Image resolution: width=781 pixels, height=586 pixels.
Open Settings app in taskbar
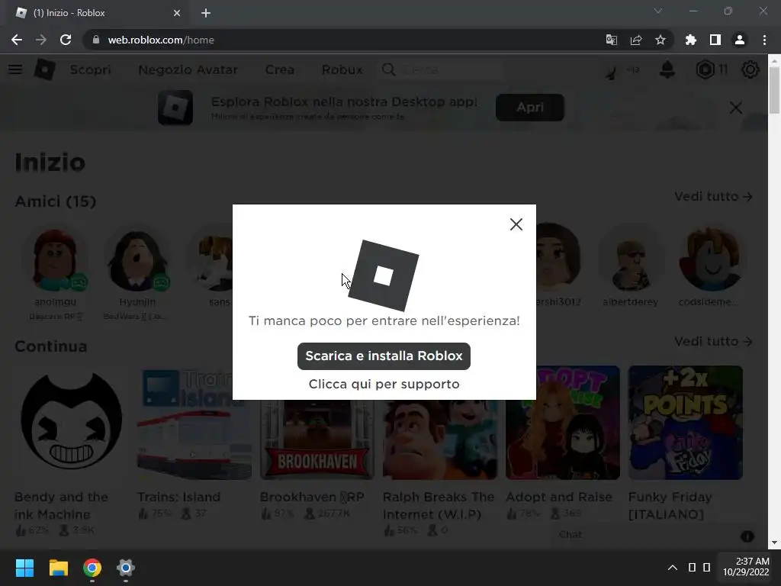tap(126, 568)
